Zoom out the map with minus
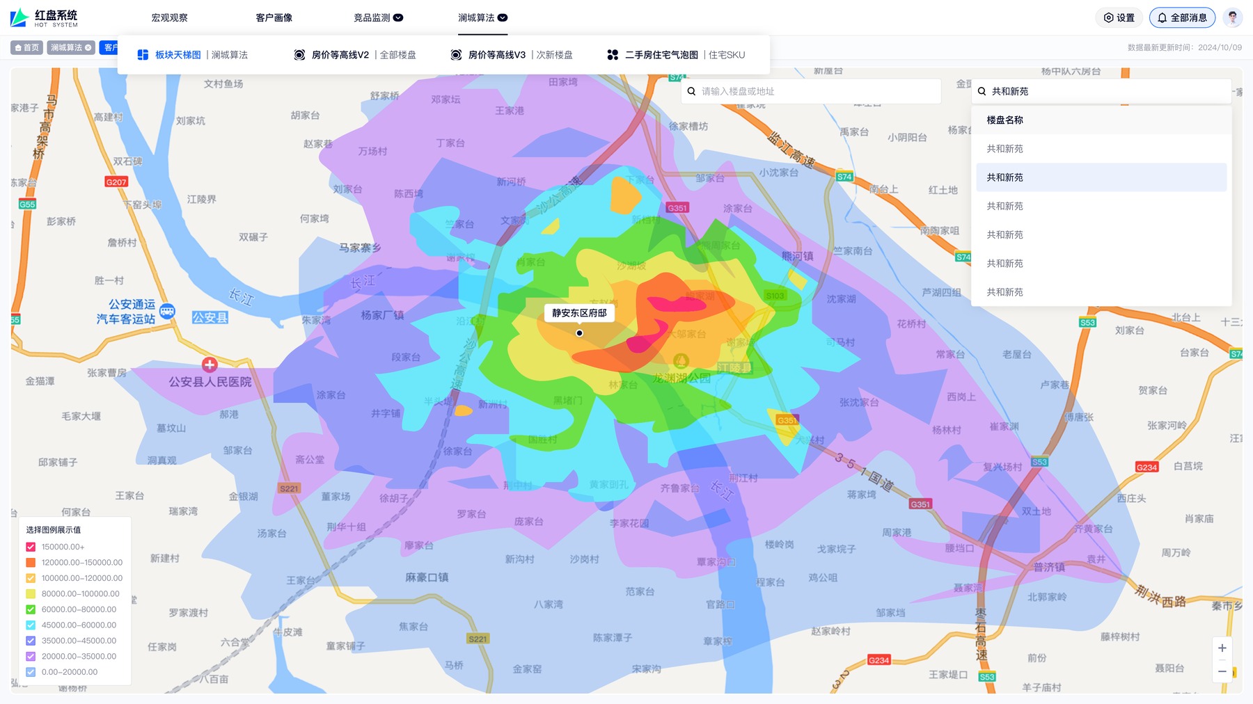This screenshot has height=704, width=1253. pyautogui.click(x=1222, y=671)
